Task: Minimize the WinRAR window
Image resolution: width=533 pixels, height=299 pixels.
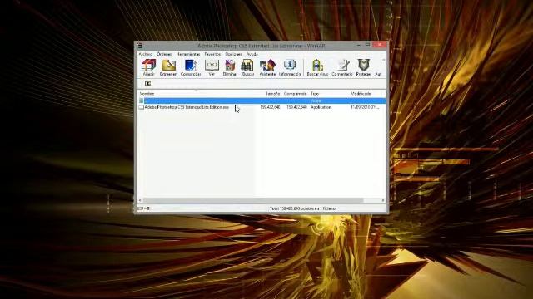Action: pos(359,45)
